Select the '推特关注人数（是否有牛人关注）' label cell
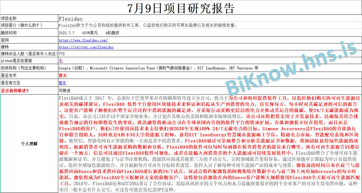362x193 pixels. pos(29,54)
